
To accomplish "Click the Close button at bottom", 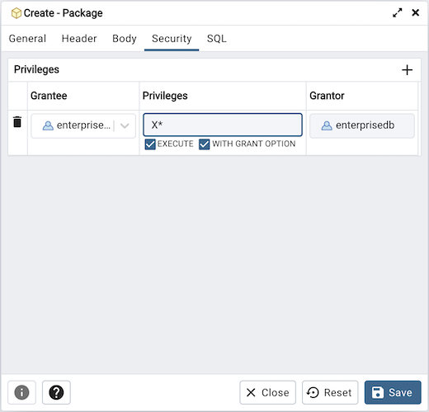I will 267,392.
